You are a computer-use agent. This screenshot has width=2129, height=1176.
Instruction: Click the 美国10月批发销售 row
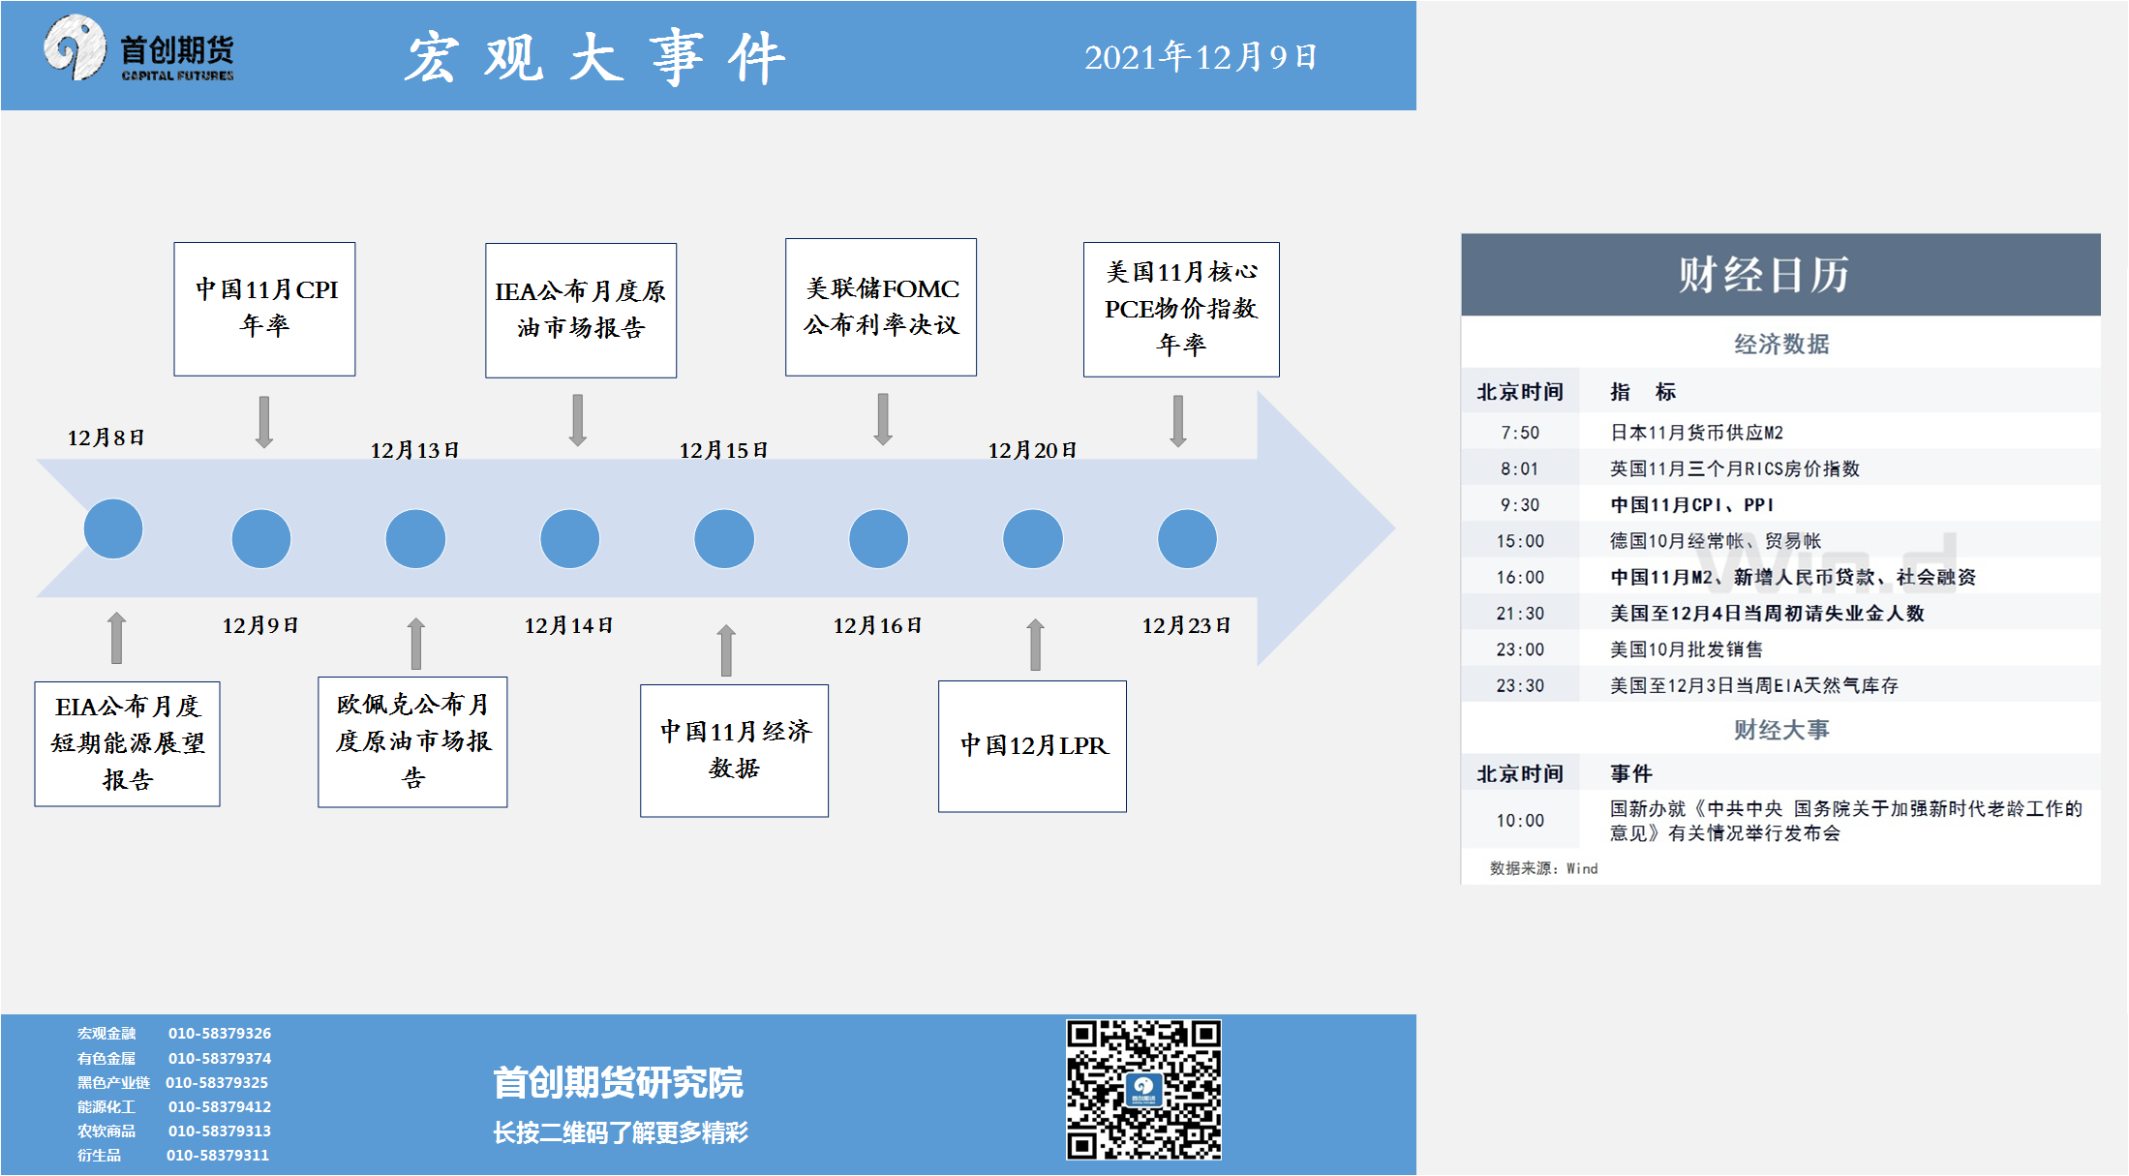pos(1780,649)
